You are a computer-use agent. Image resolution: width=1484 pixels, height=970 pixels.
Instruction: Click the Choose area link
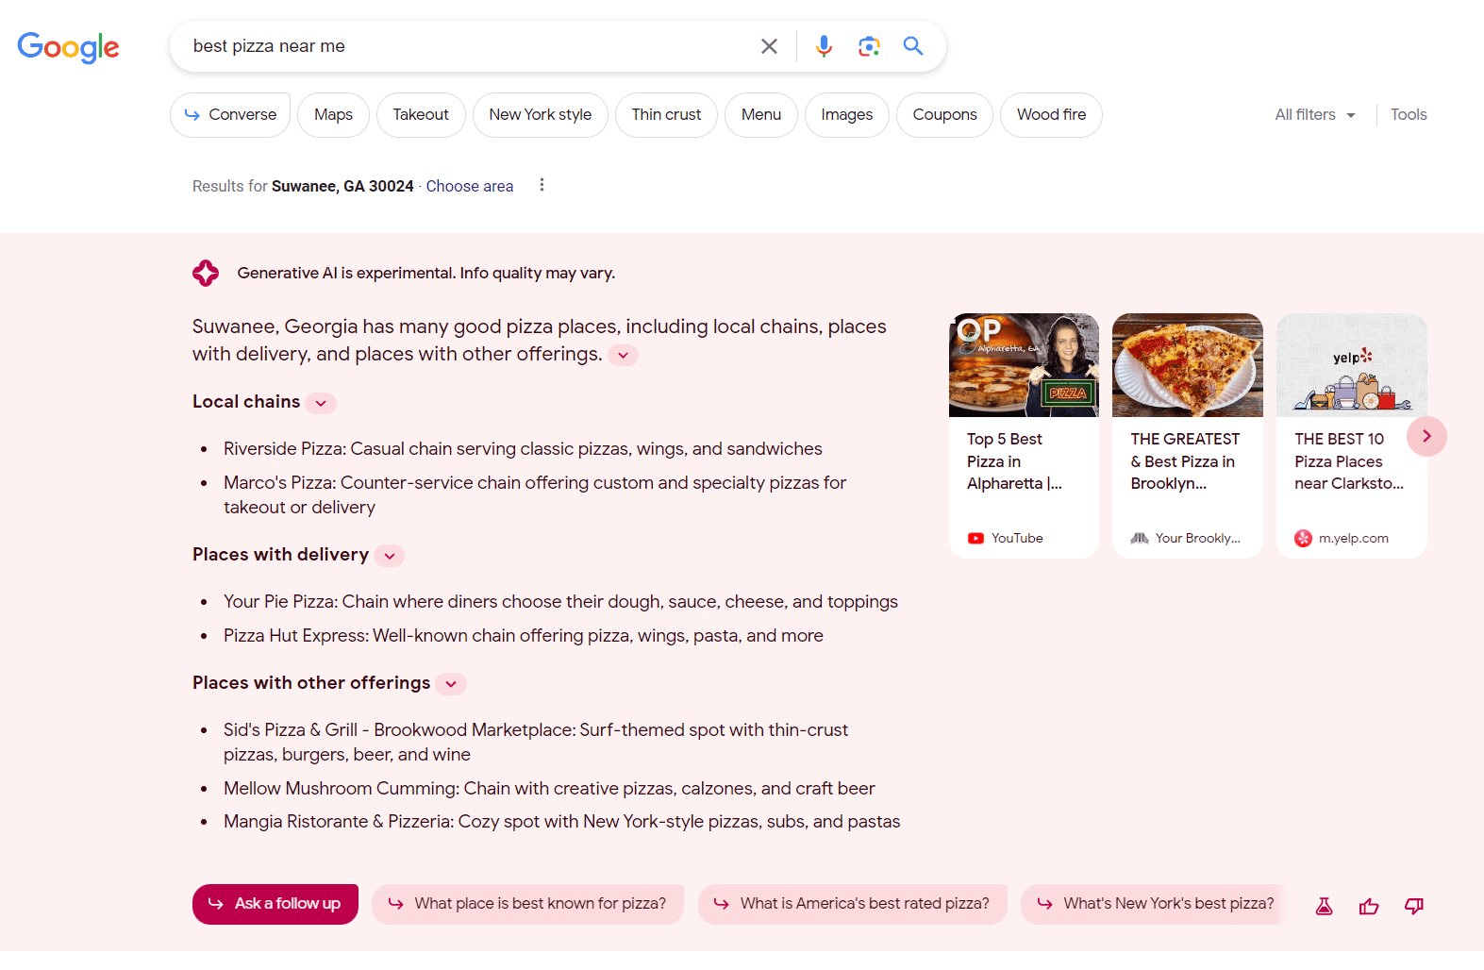coord(469,187)
